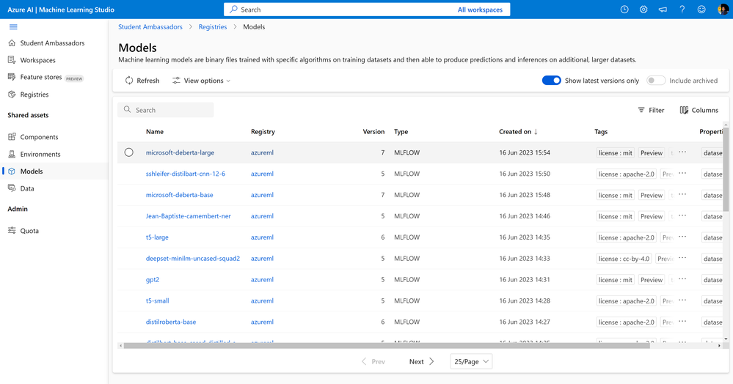This screenshot has height=384, width=733.
Task: Open Data in sidebar
Action: click(x=26, y=189)
